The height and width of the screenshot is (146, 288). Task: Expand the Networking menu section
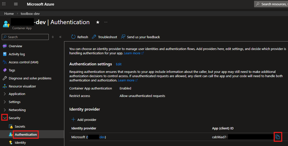tap(5, 110)
